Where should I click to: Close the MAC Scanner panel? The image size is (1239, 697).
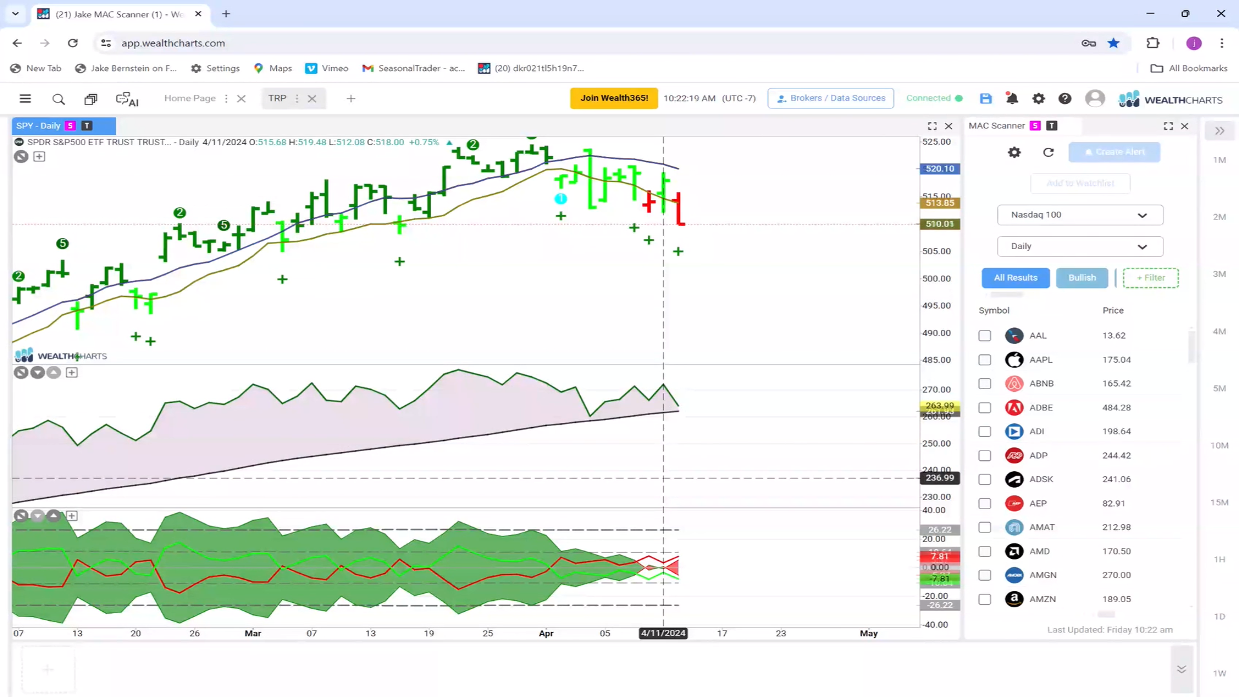point(1185,126)
